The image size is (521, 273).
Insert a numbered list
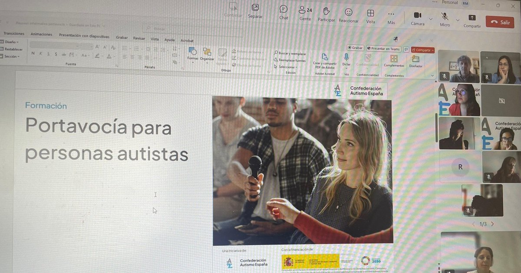point(136,48)
